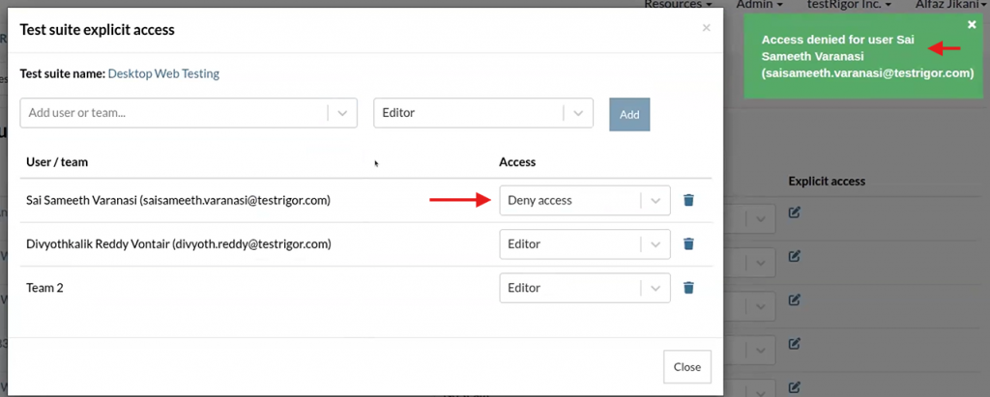Open the Desktop Web Testing link
Screen dimensions: 990x397
point(163,73)
